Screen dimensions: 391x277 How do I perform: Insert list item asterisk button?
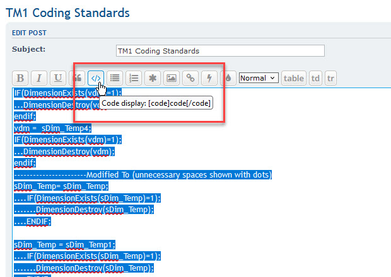[x=153, y=78]
